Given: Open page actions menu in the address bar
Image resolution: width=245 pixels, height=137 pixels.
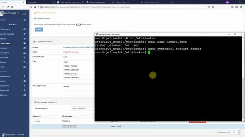Looking at the screenshot, I should (206, 7).
